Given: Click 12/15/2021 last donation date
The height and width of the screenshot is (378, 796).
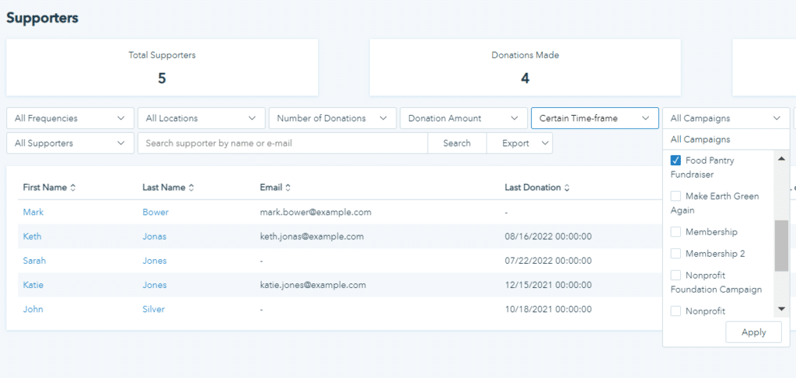Looking at the screenshot, I should [x=548, y=286].
